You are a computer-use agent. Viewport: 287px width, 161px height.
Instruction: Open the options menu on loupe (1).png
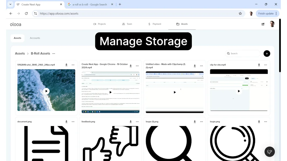[x=201, y=121]
